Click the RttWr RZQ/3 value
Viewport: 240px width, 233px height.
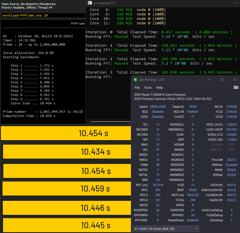point(231,170)
